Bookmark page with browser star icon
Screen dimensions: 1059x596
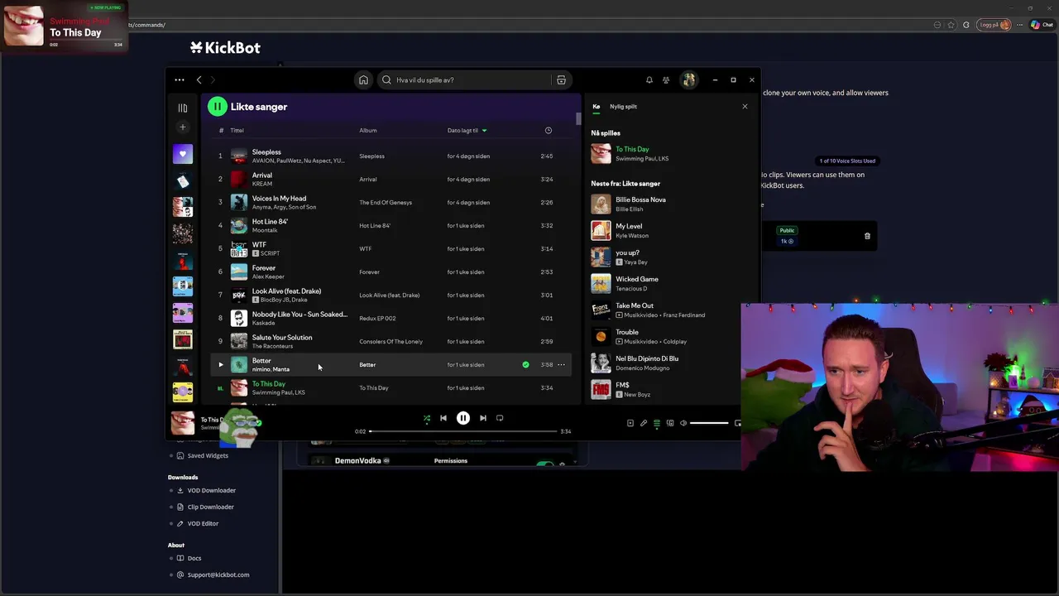951,25
